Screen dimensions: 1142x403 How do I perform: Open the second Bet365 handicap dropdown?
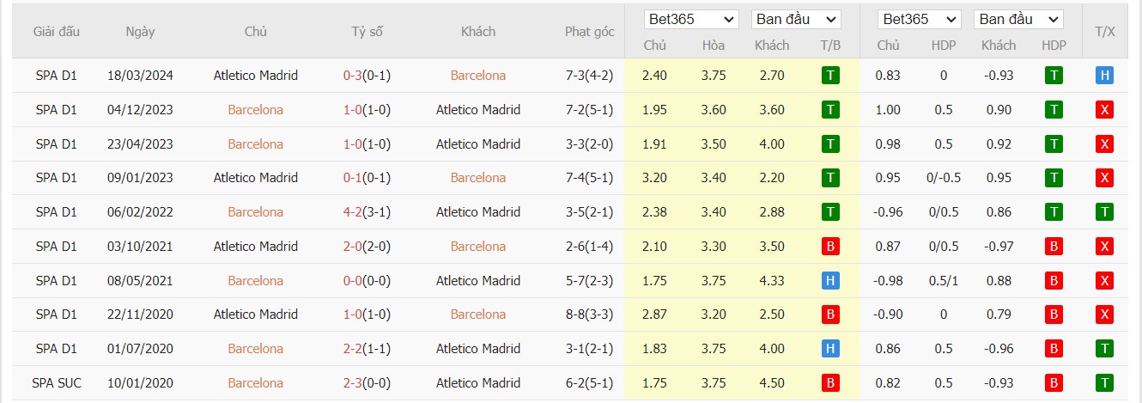(x=920, y=19)
